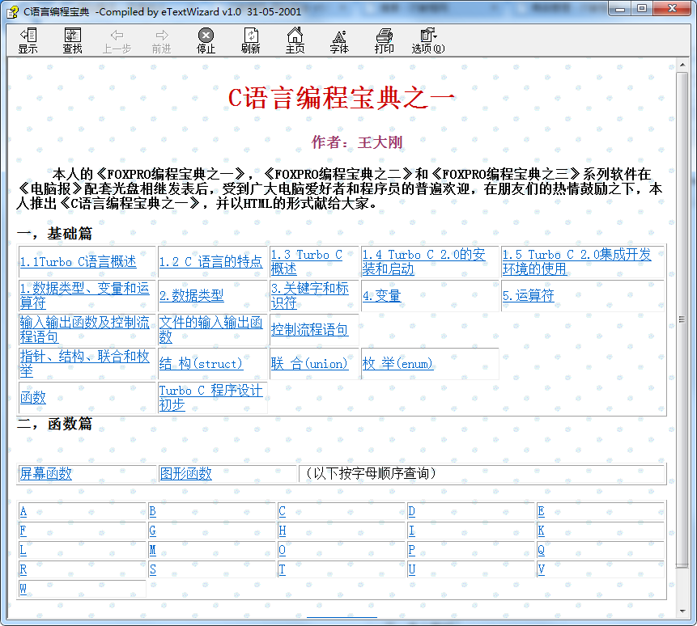
Task: Open function index letter M
Action: [x=152, y=550]
